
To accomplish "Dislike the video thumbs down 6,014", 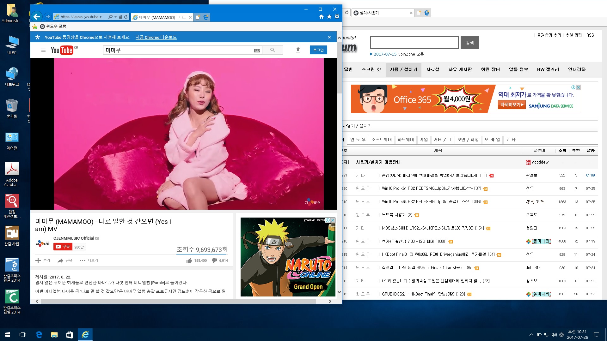I will pyautogui.click(x=220, y=260).
